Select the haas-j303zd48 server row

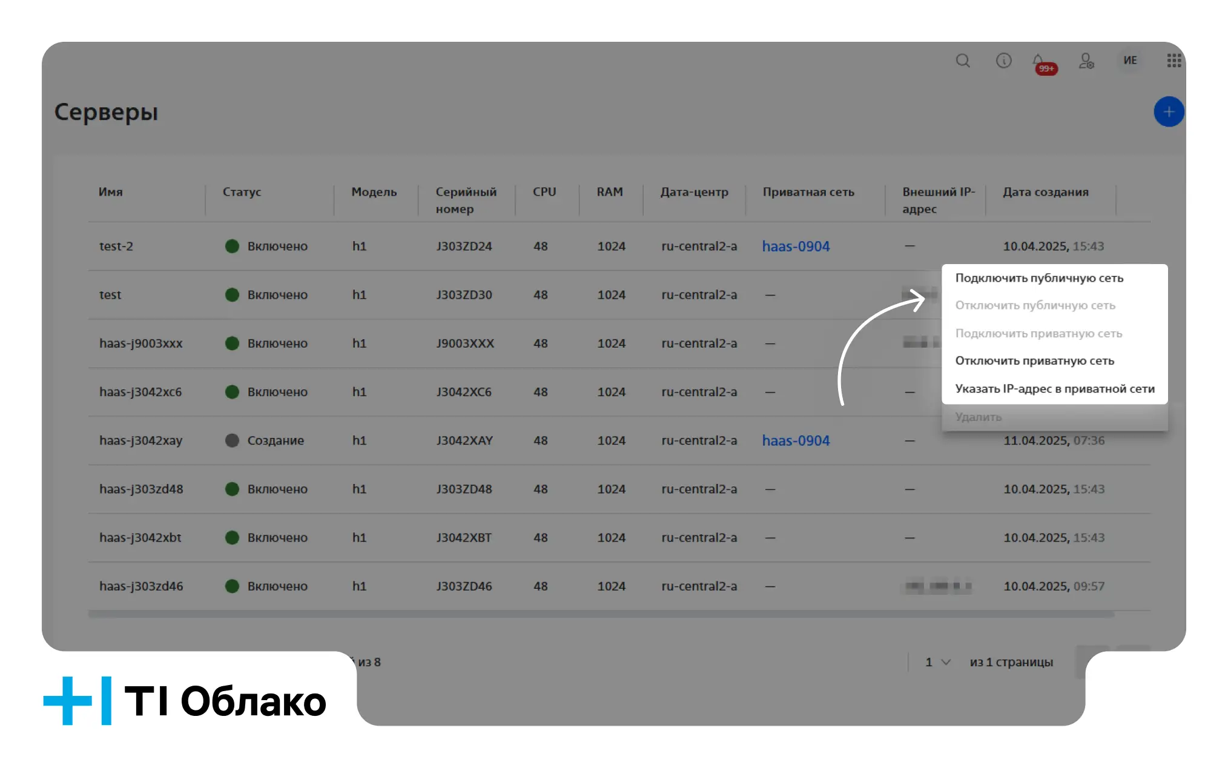[x=619, y=489]
